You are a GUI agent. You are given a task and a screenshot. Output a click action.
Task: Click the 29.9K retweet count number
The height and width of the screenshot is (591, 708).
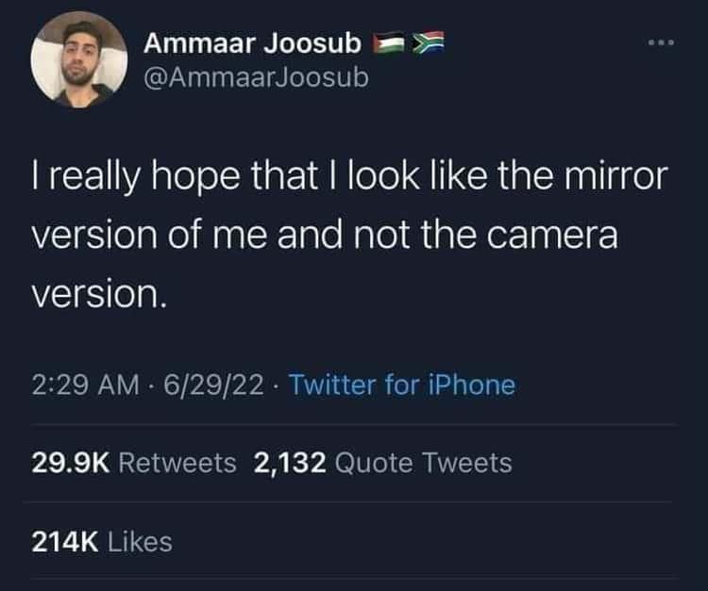pos(72,463)
